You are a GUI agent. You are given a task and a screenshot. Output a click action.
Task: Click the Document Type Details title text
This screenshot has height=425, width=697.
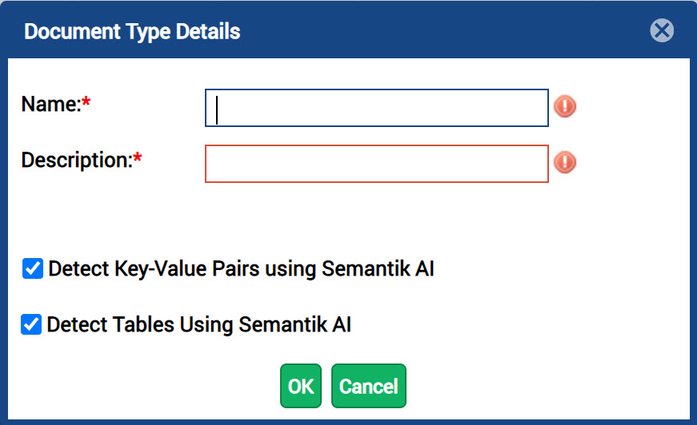(x=132, y=31)
